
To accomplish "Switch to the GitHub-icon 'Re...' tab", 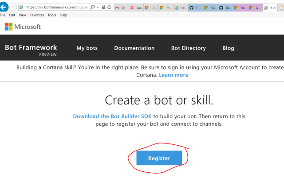I will coord(225,8).
